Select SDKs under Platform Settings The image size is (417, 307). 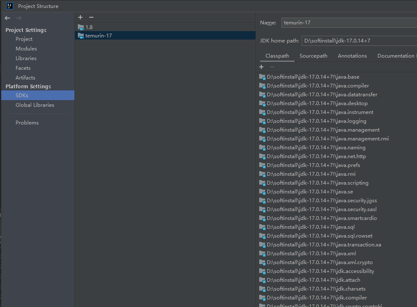38,95
